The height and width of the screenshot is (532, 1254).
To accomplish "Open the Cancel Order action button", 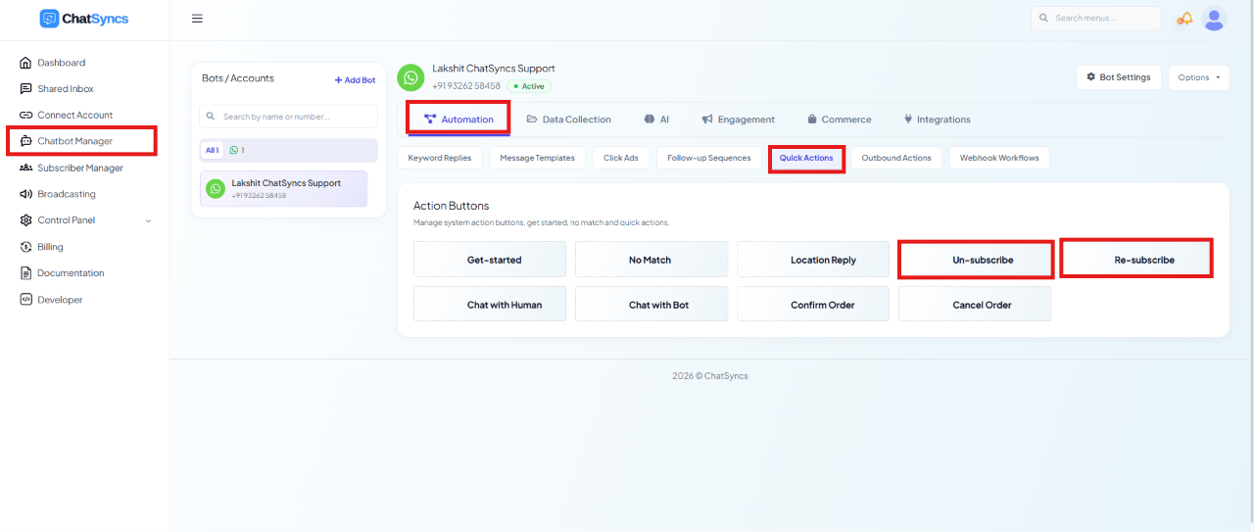I will tap(975, 304).
